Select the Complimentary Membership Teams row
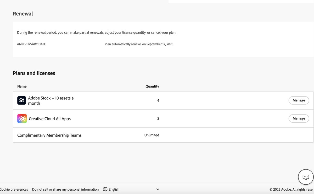Image resolution: width=314 pixels, height=194 pixels. click(x=163, y=135)
